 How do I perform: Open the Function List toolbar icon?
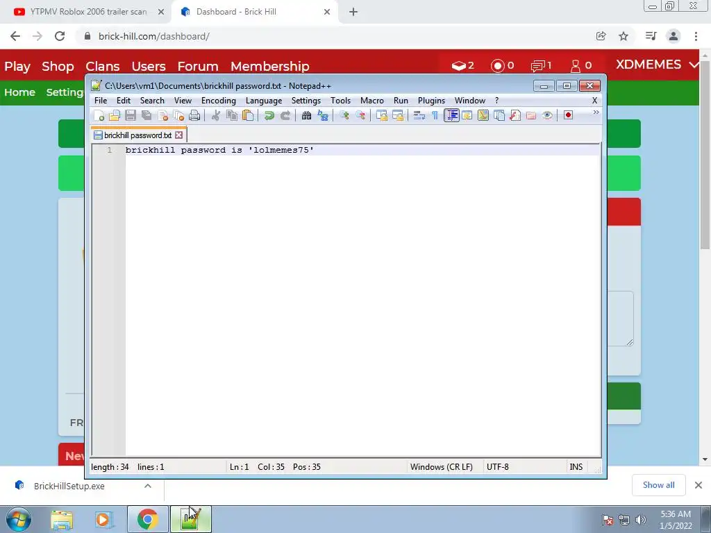click(515, 116)
